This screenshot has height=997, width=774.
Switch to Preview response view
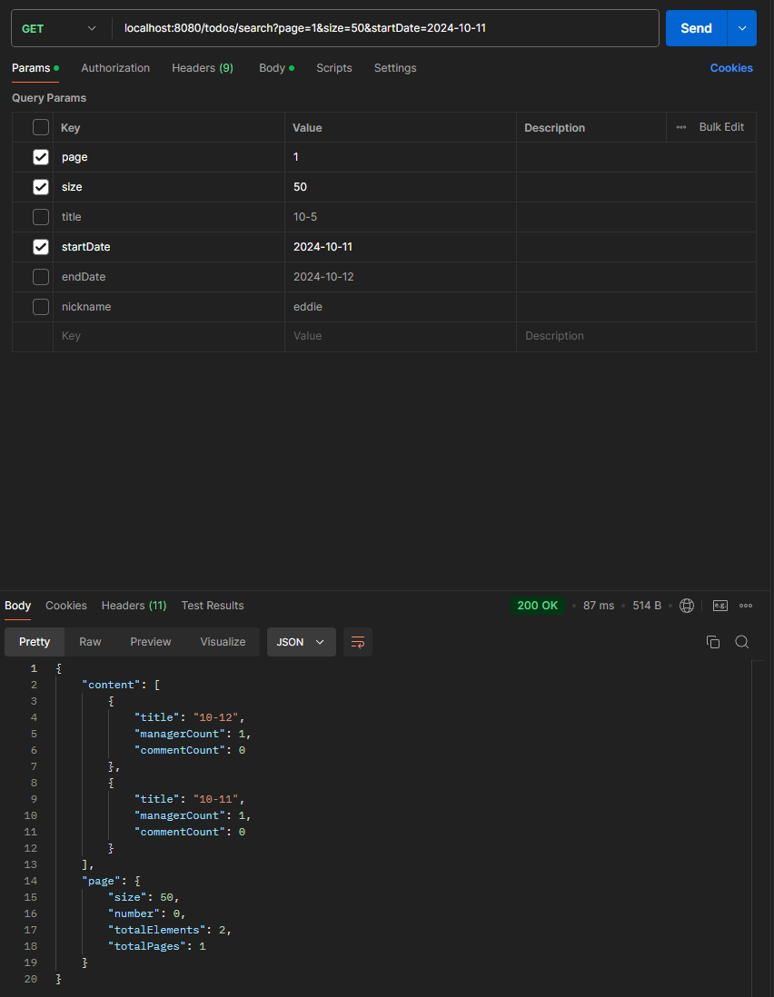pos(151,642)
